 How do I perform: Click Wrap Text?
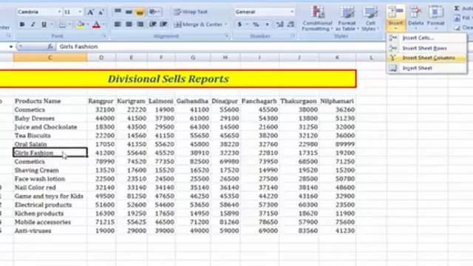(x=191, y=12)
